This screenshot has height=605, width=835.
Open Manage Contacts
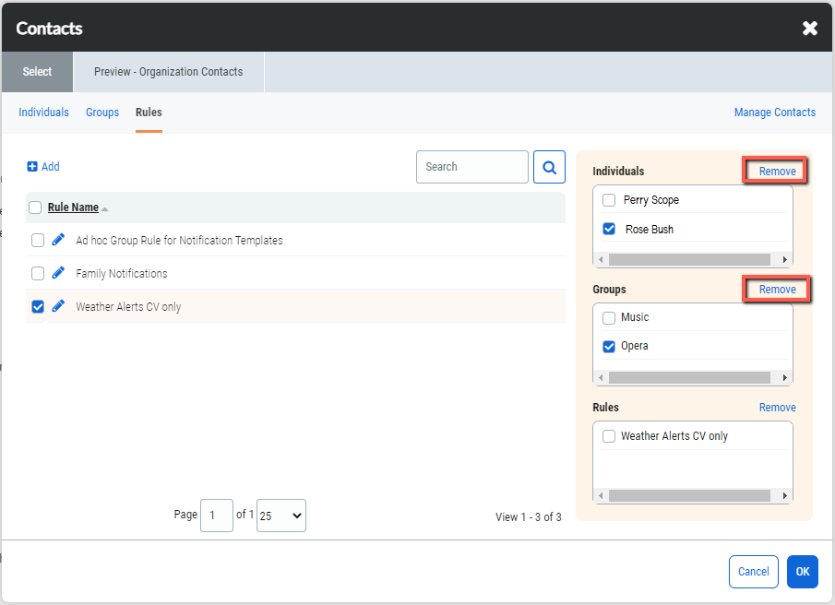coord(774,112)
